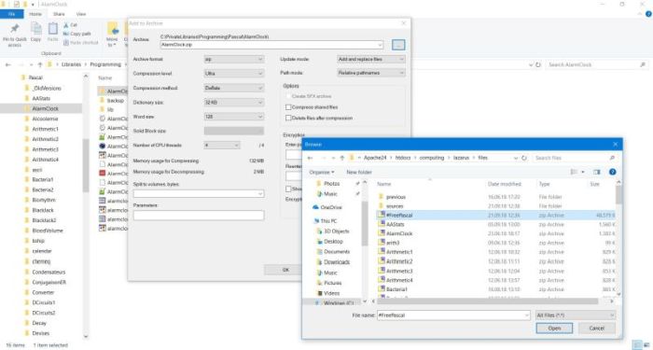Select Videos in Browse dialog sidebar

tap(327, 293)
